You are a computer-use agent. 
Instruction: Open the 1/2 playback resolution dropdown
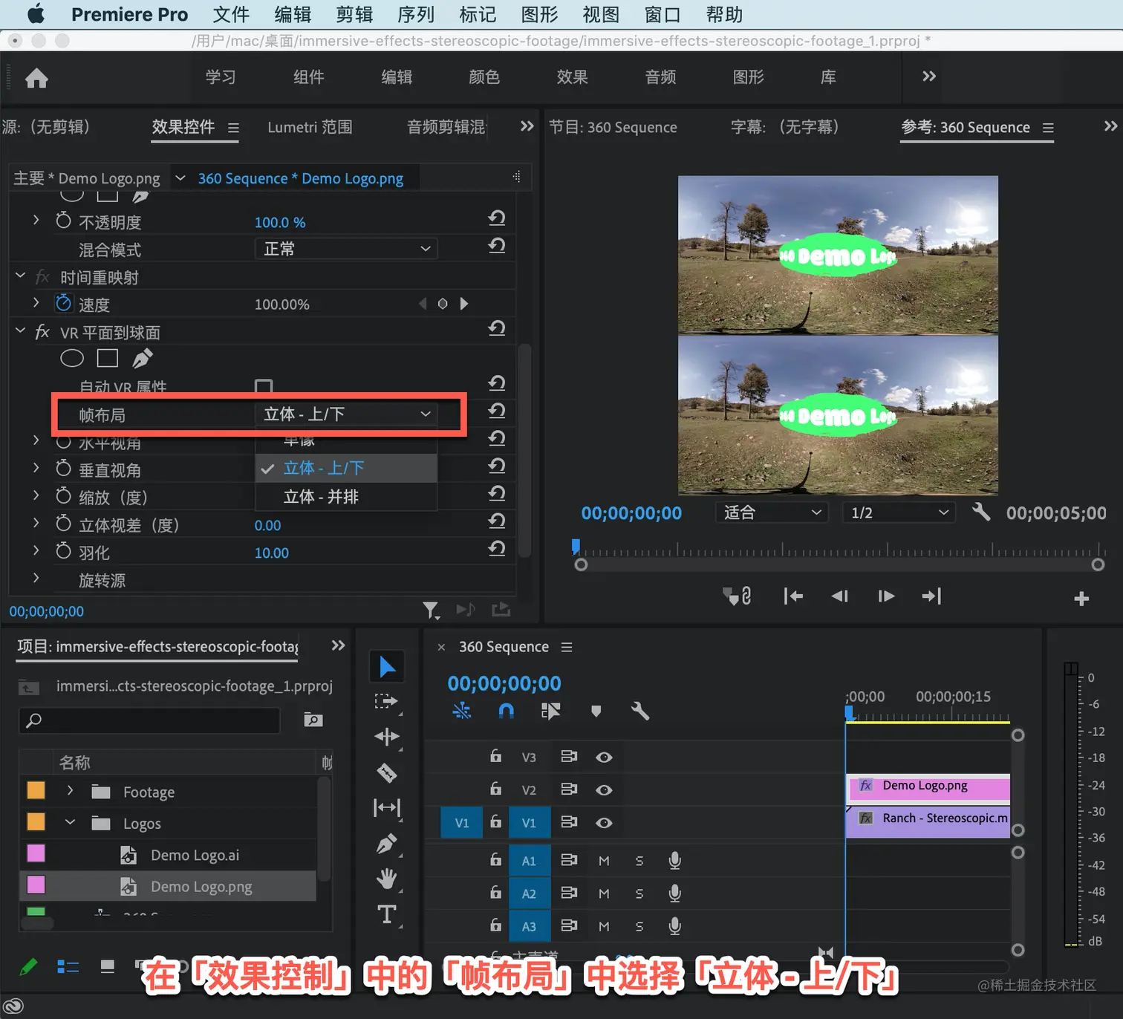click(x=899, y=512)
